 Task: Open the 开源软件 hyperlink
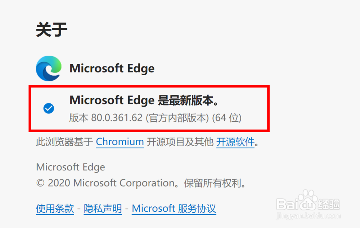pos(235,142)
